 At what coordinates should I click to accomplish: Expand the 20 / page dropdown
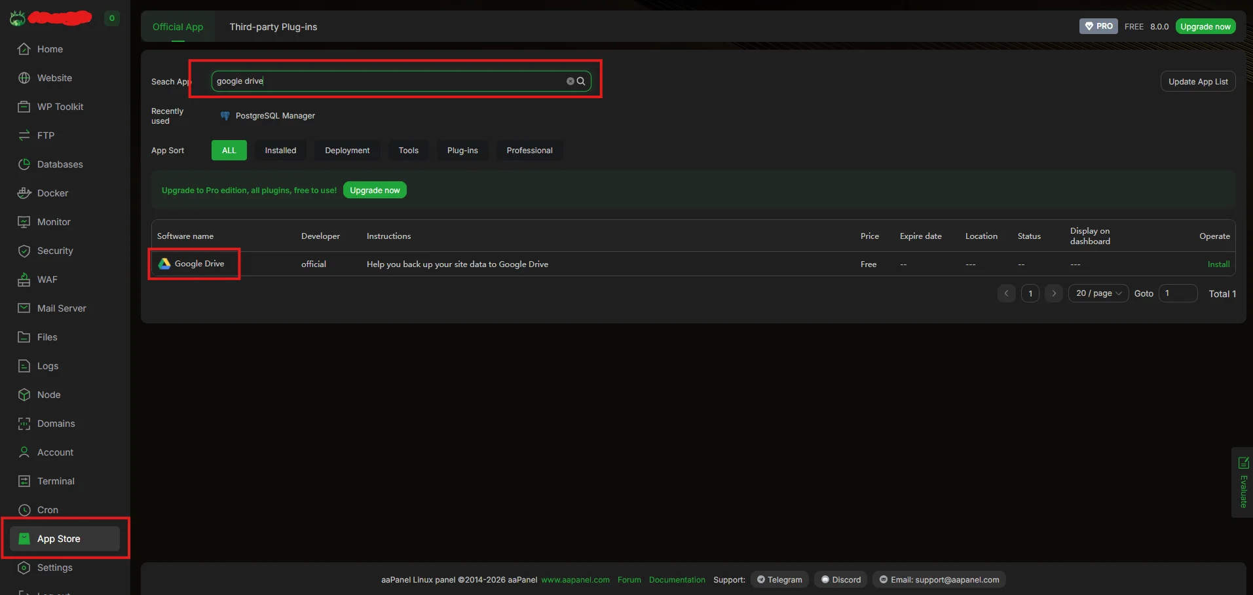tap(1098, 293)
